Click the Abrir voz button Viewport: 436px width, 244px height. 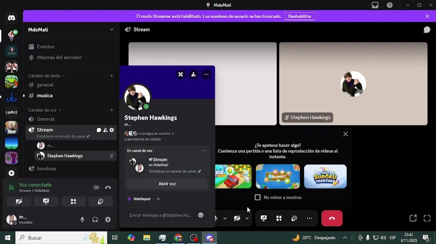pyautogui.click(x=167, y=184)
